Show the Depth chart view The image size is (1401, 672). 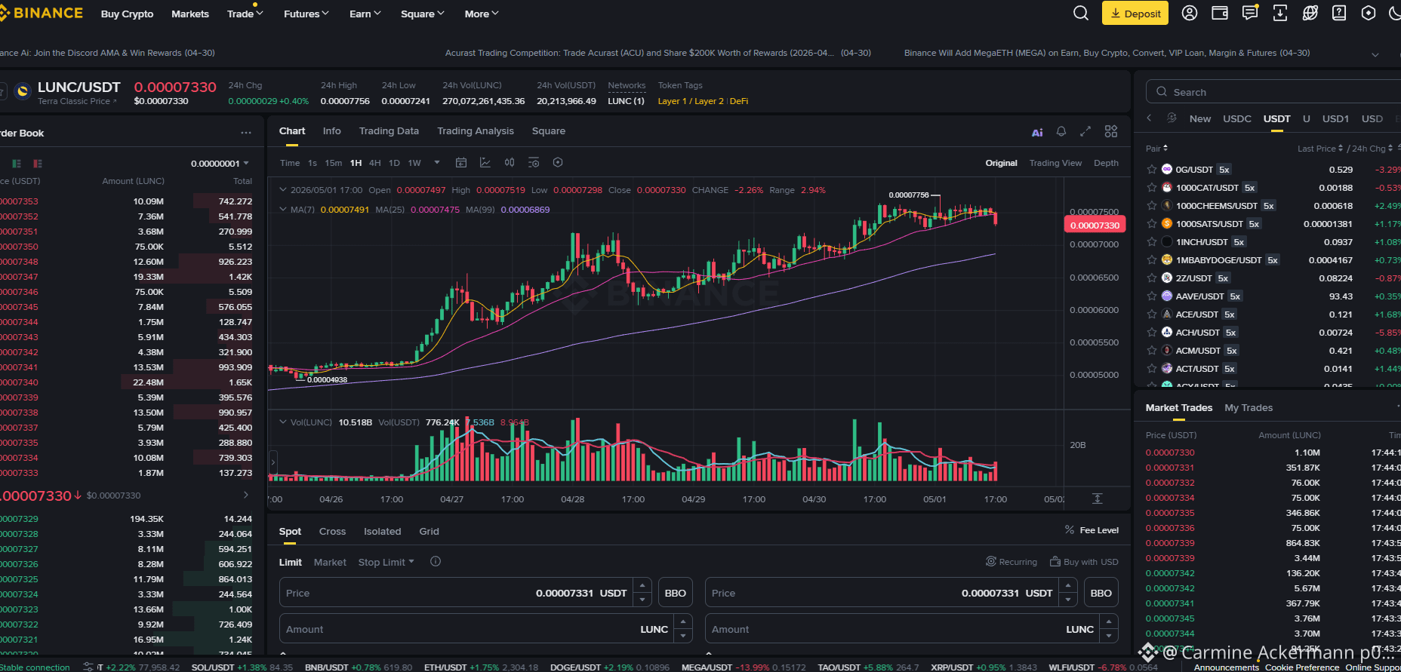point(1107,163)
